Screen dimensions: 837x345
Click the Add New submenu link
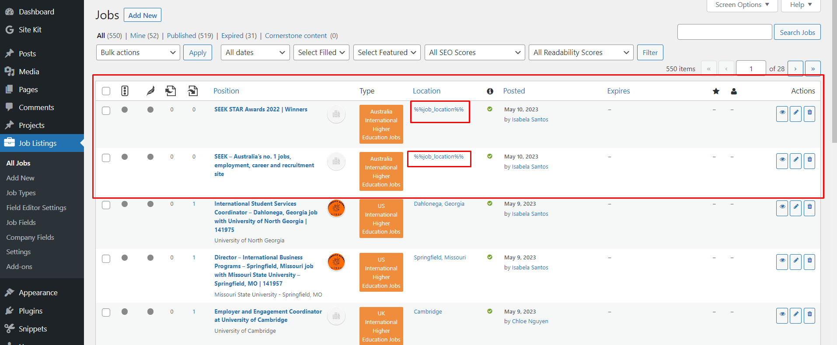(20, 178)
